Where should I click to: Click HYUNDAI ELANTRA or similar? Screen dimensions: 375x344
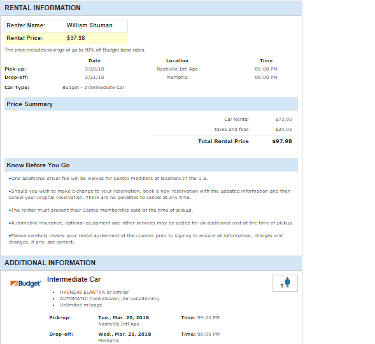click(94, 292)
